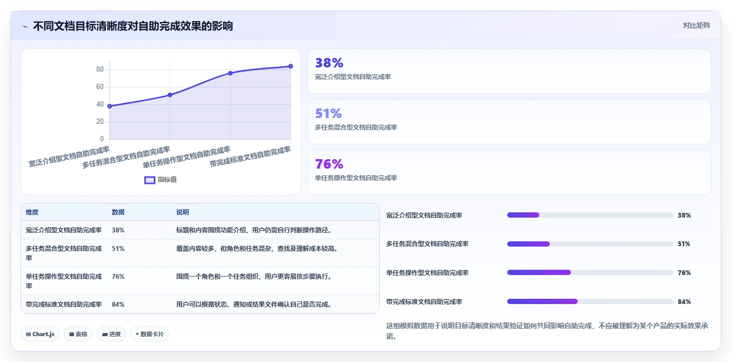This screenshot has width=732, height=362.
Task: Click x-axis label 带完成标准文档自助完成率
Action: click(250, 157)
